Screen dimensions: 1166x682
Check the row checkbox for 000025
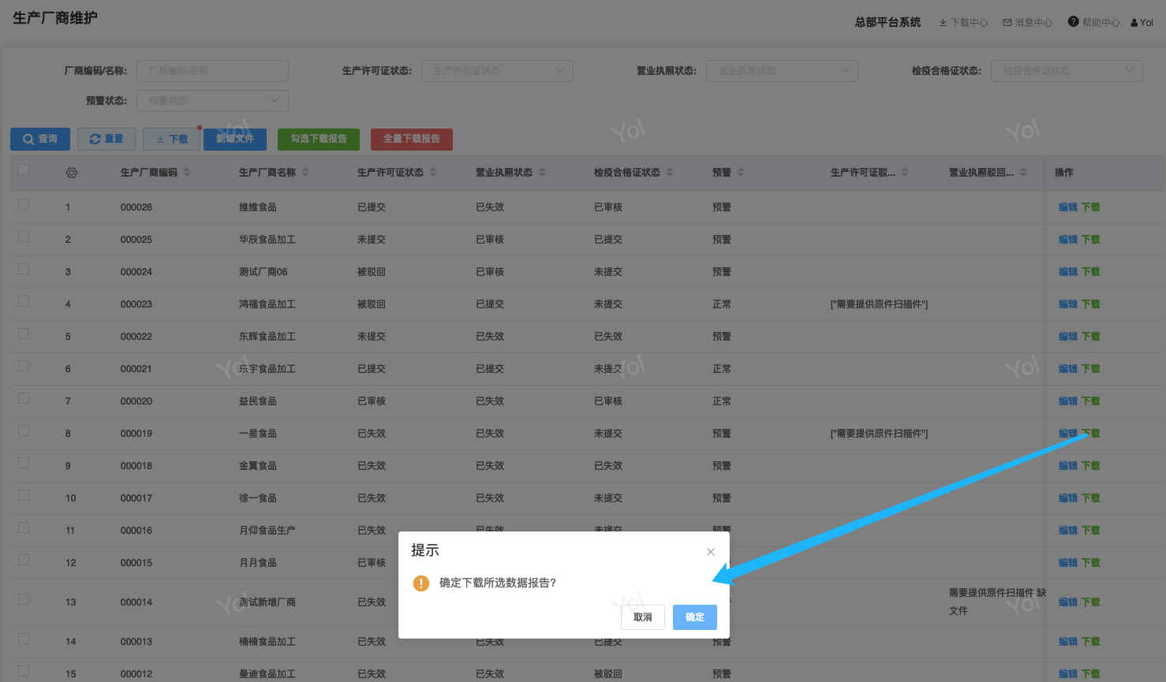click(24, 237)
